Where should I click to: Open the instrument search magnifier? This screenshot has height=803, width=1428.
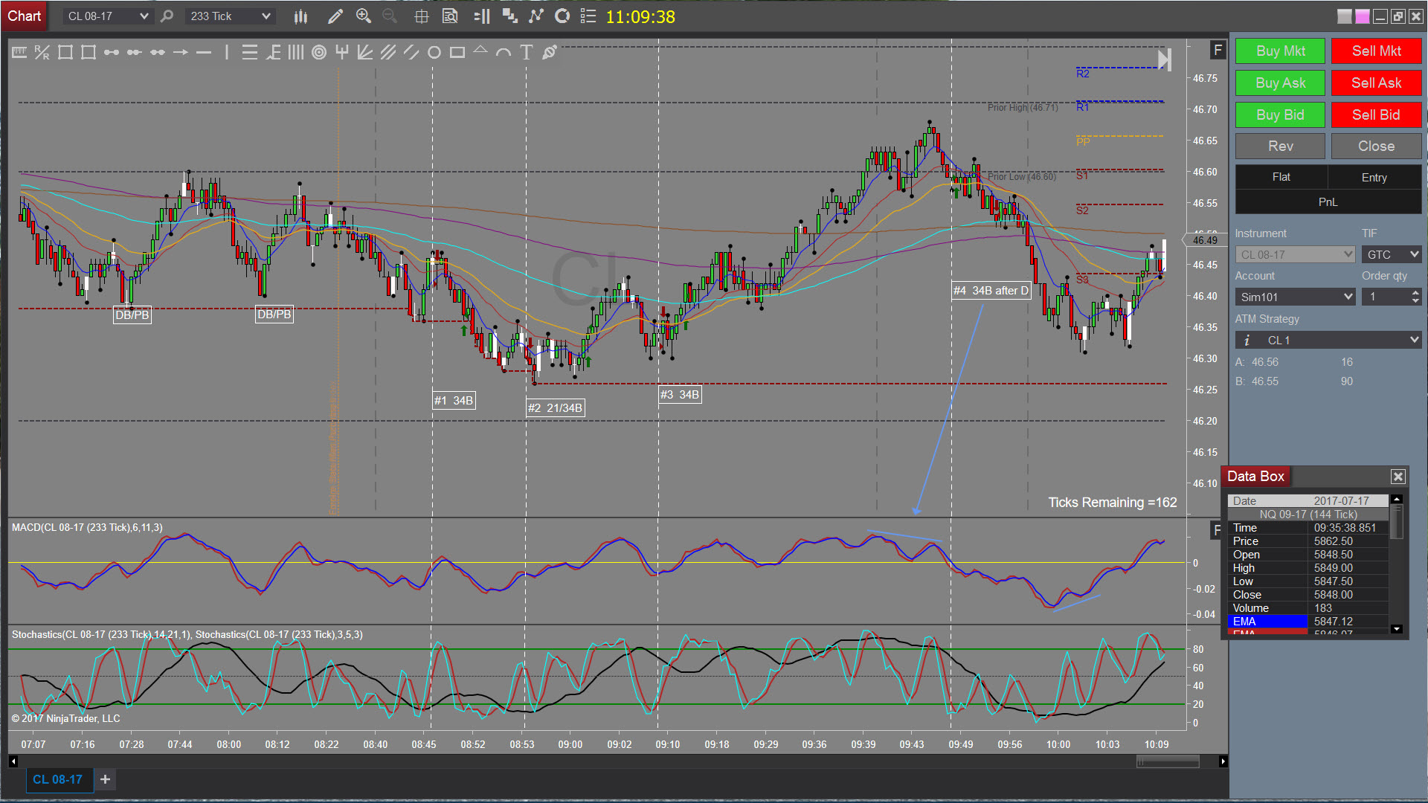coord(167,16)
